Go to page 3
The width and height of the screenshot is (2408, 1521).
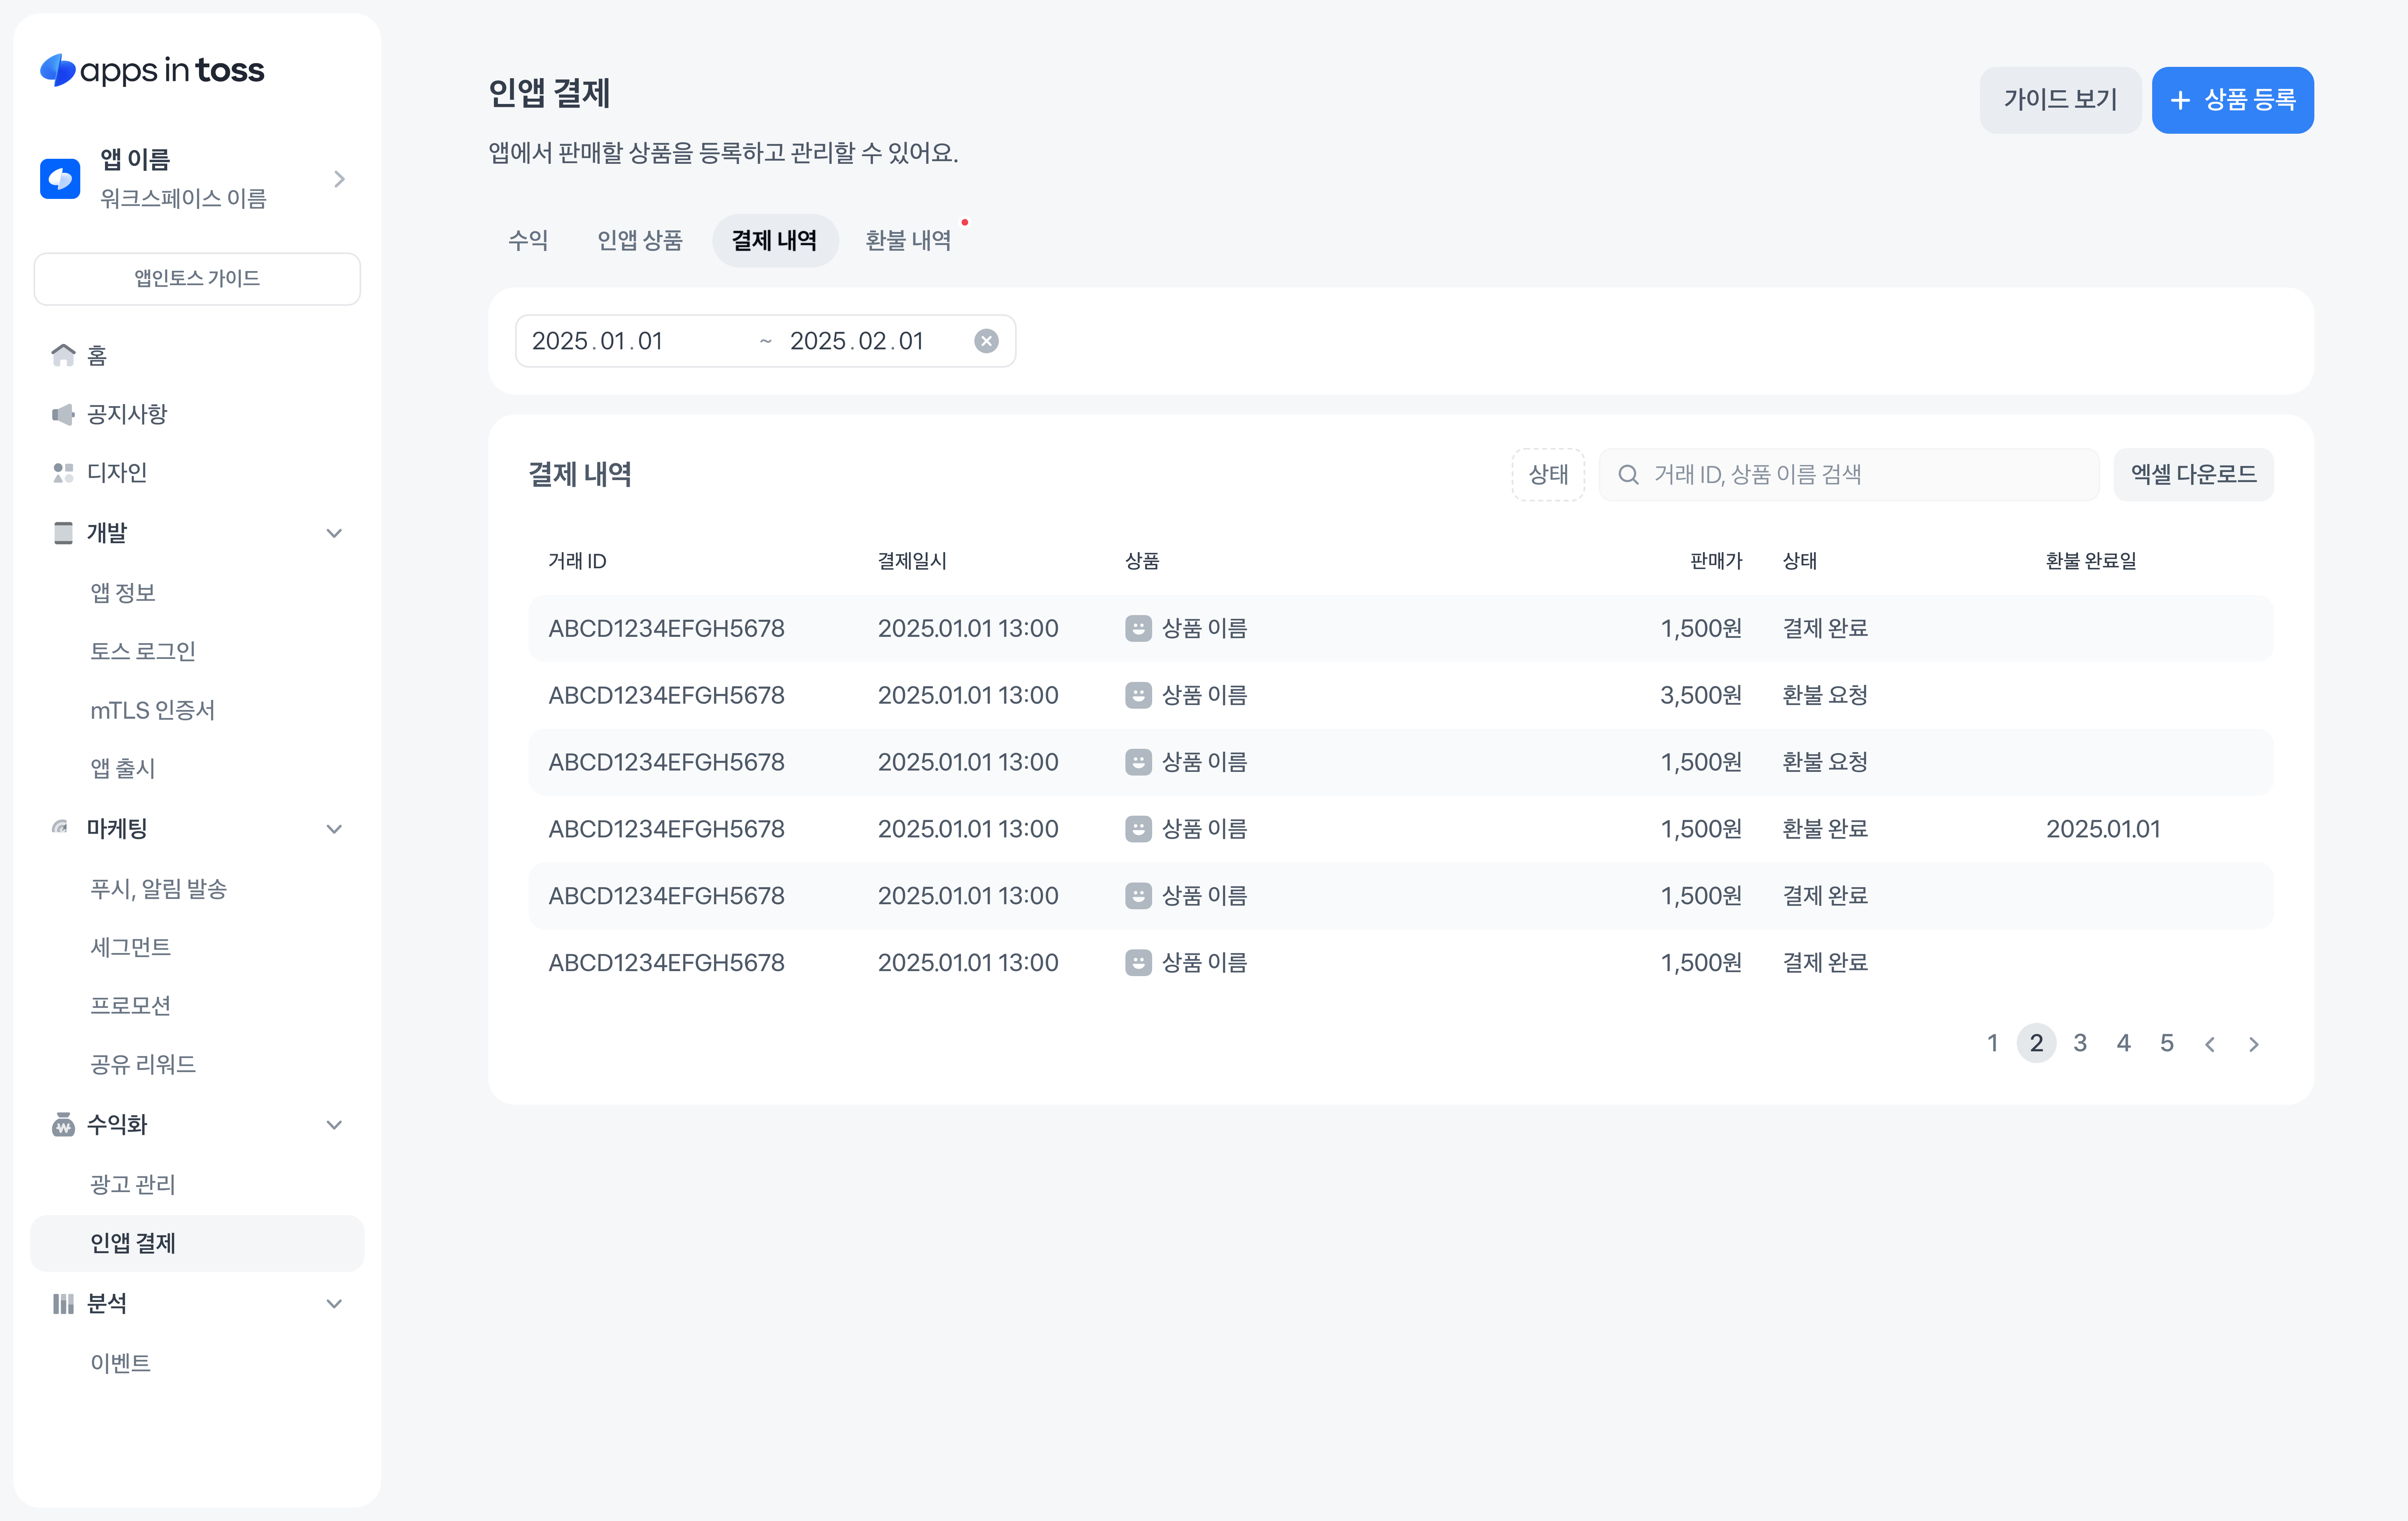(x=2080, y=1043)
